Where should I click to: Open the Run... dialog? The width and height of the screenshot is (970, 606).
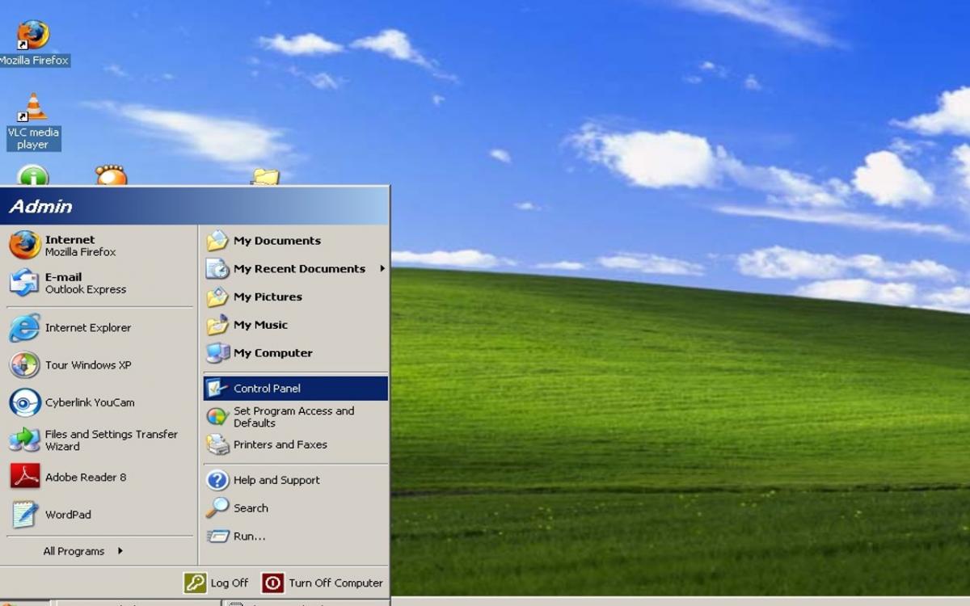296,536
